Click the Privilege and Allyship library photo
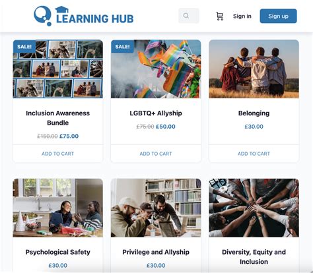 point(156,208)
